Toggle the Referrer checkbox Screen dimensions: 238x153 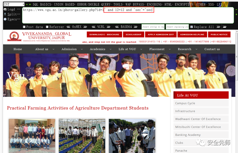tap(47, 27)
